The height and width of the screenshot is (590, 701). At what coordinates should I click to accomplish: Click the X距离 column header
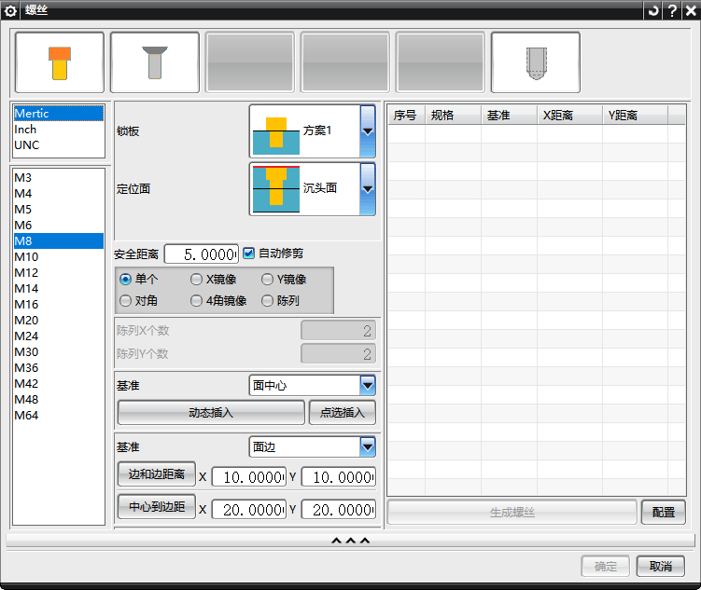(x=569, y=116)
